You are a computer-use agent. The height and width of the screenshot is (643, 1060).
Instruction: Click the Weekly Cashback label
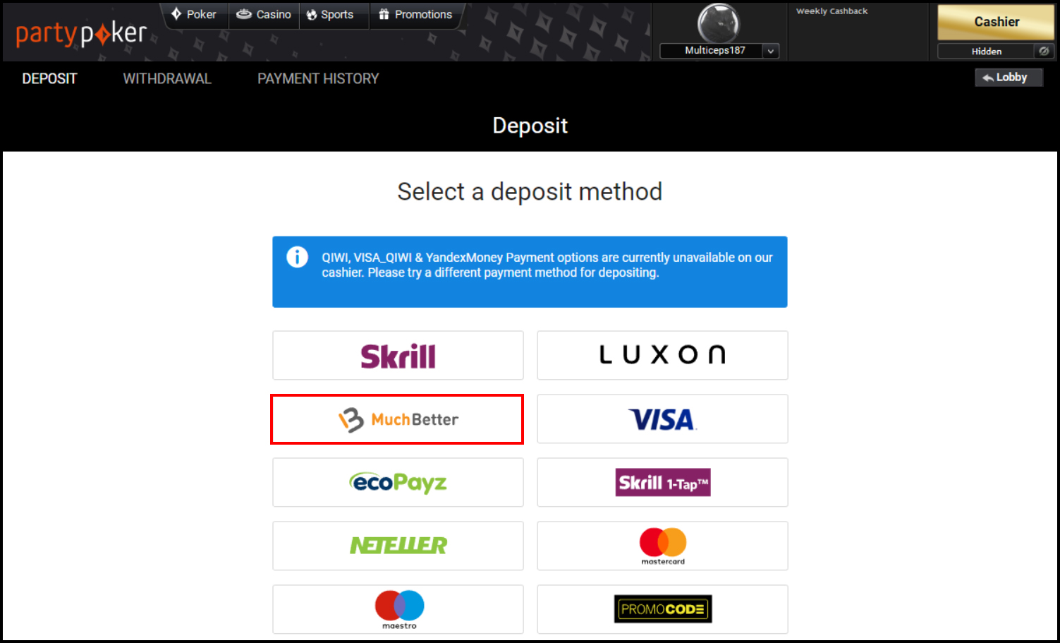coord(831,11)
